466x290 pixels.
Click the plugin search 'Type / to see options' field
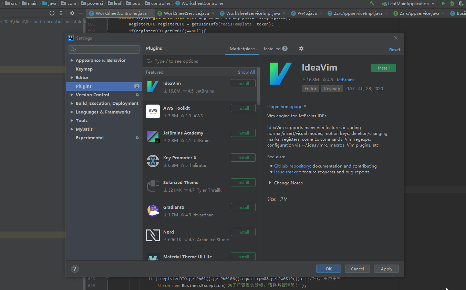pyautogui.click(x=201, y=61)
